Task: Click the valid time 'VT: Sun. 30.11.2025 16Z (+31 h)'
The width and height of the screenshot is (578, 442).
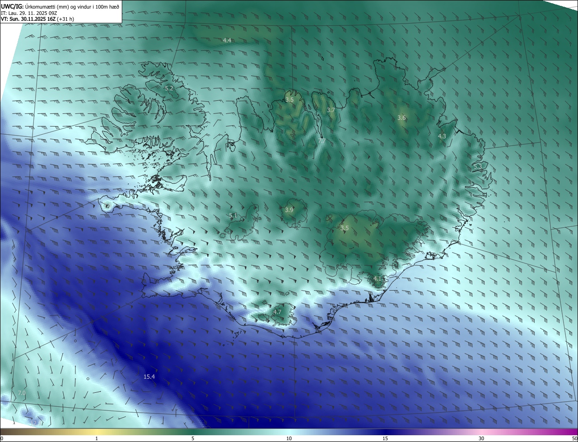Action: (x=37, y=19)
